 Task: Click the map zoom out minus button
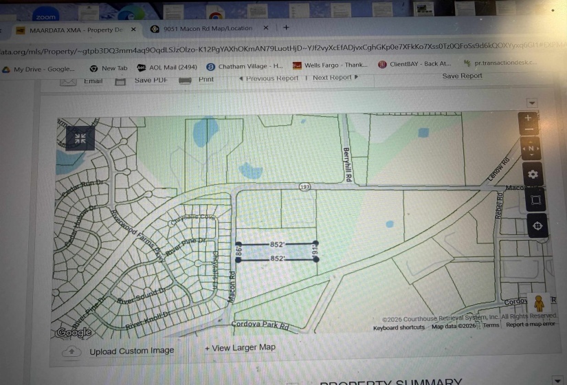pos(528,131)
